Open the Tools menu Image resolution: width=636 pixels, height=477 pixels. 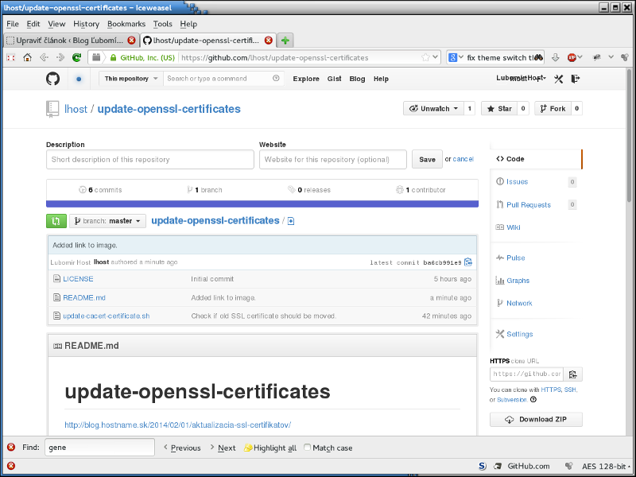[163, 24]
